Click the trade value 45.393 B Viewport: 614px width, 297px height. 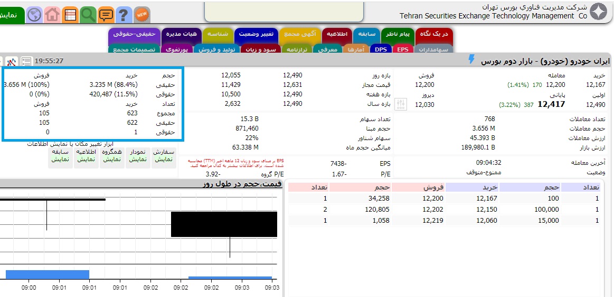[x=483, y=138]
